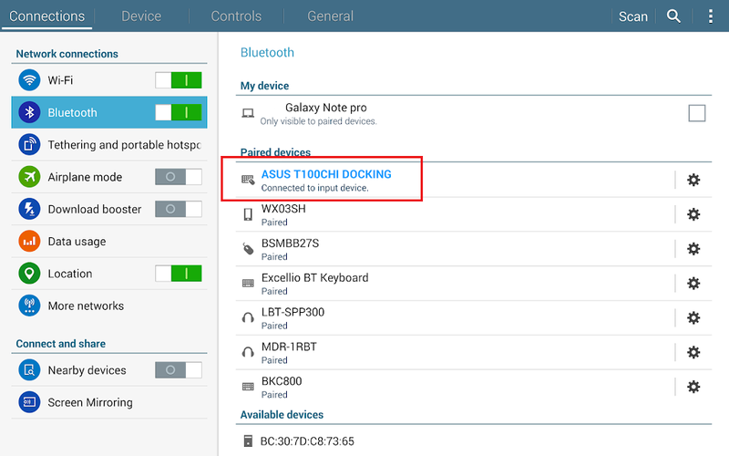729x456 pixels.
Task: Tap the Scan button
Action: 632,16
